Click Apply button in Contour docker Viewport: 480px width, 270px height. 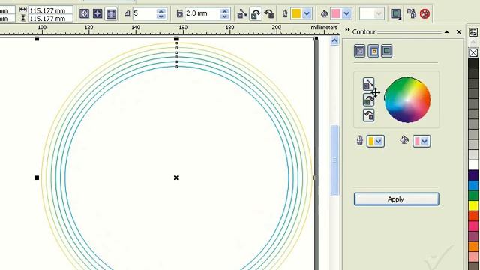click(x=397, y=199)
